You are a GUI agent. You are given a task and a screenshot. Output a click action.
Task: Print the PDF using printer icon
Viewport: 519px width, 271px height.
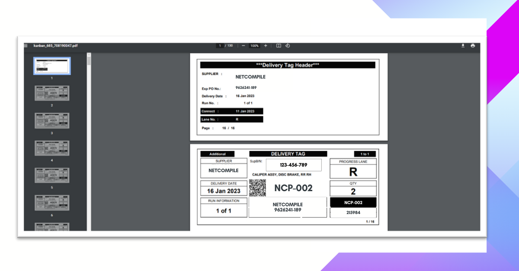pyautogui.click(x=473, y=46)
